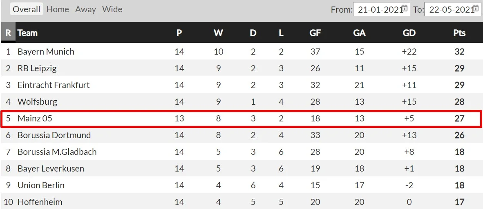Select the Overall tab
Viewport: 483px width, 209px height.
[27, 9]
